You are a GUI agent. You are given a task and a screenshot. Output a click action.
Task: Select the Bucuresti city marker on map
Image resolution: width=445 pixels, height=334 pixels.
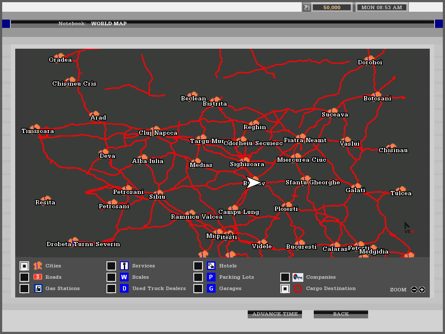[x=300, y=243]
